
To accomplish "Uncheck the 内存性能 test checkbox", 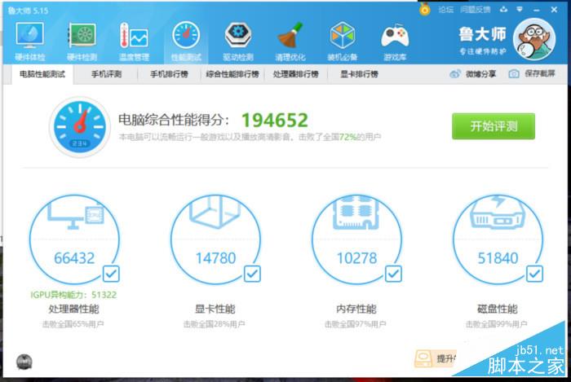I will (394, 274).
